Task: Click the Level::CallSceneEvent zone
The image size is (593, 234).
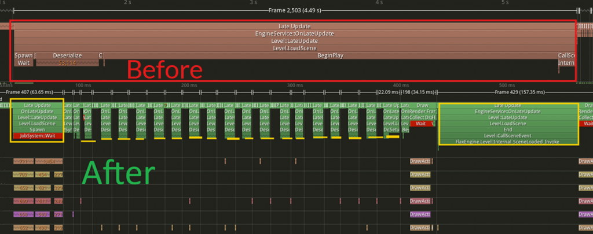Action: click(507, 136)
